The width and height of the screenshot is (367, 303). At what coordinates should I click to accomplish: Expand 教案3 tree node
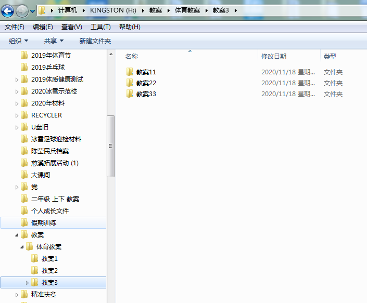(x=27, y=283)
